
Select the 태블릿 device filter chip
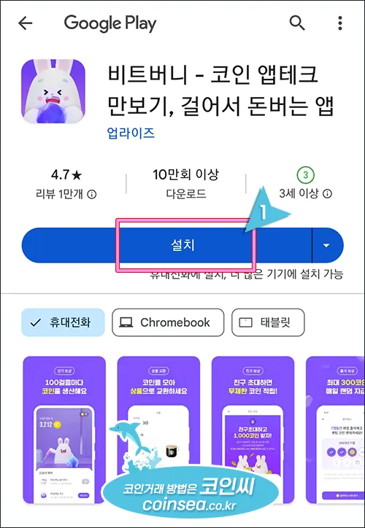pyautogui.click(x=268, y=322)
